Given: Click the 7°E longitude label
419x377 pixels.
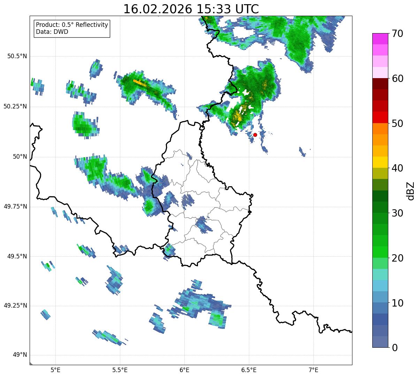Looking at the screenshot, I should 313,370.
